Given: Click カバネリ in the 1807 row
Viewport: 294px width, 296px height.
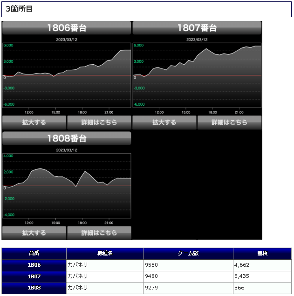Looking at the screenshot, I should pos(78,276).
